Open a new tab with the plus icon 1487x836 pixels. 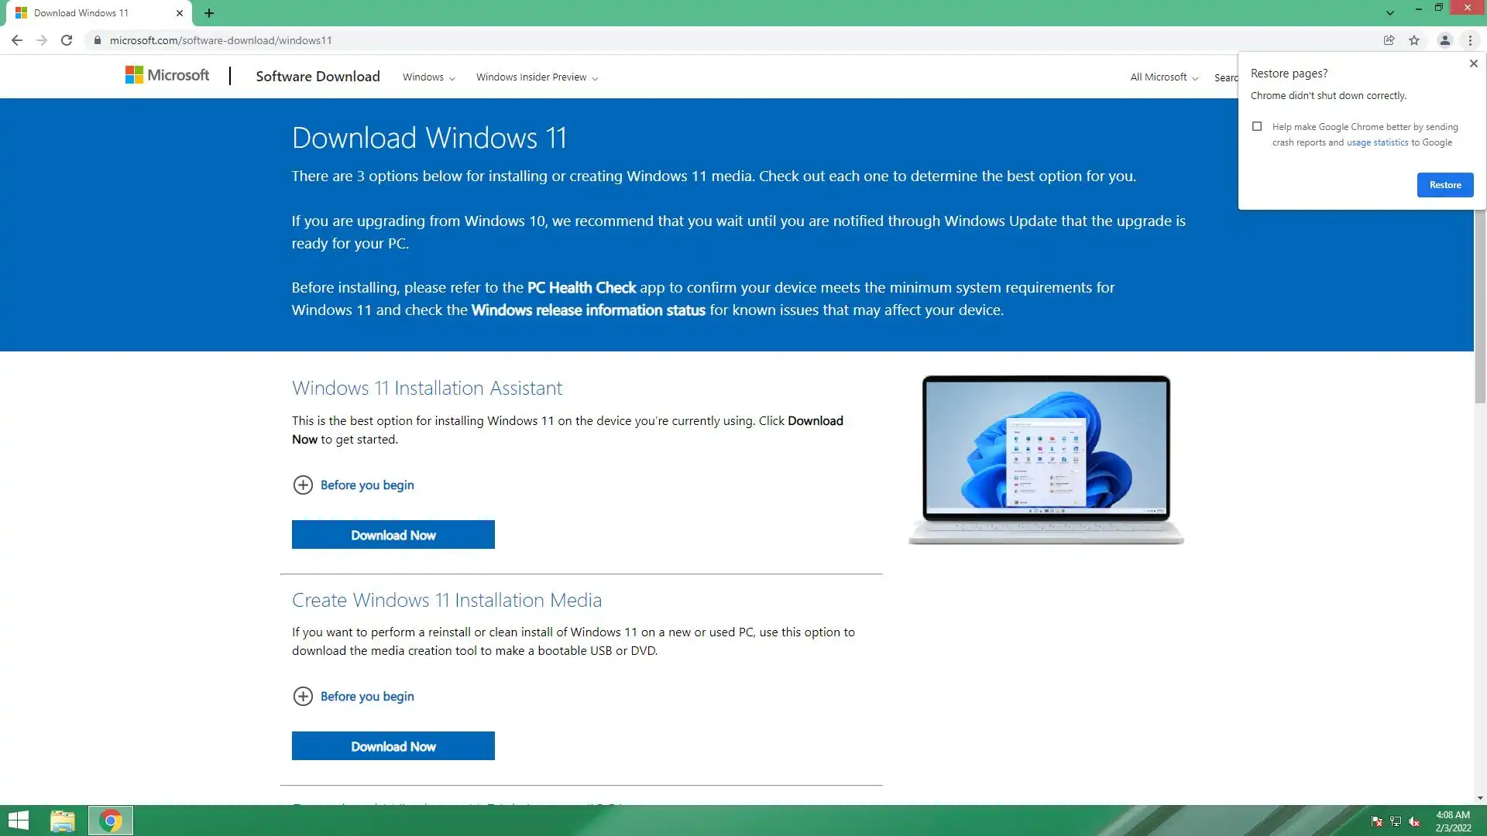coord(209,13)
